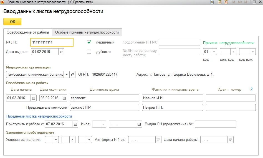Expand the код изм. dropdown

(x=253, y=52)
